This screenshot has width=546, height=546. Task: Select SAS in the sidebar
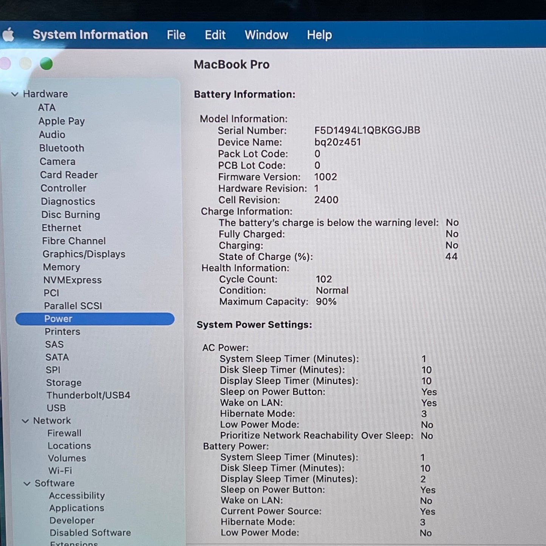tap(54, 345)
